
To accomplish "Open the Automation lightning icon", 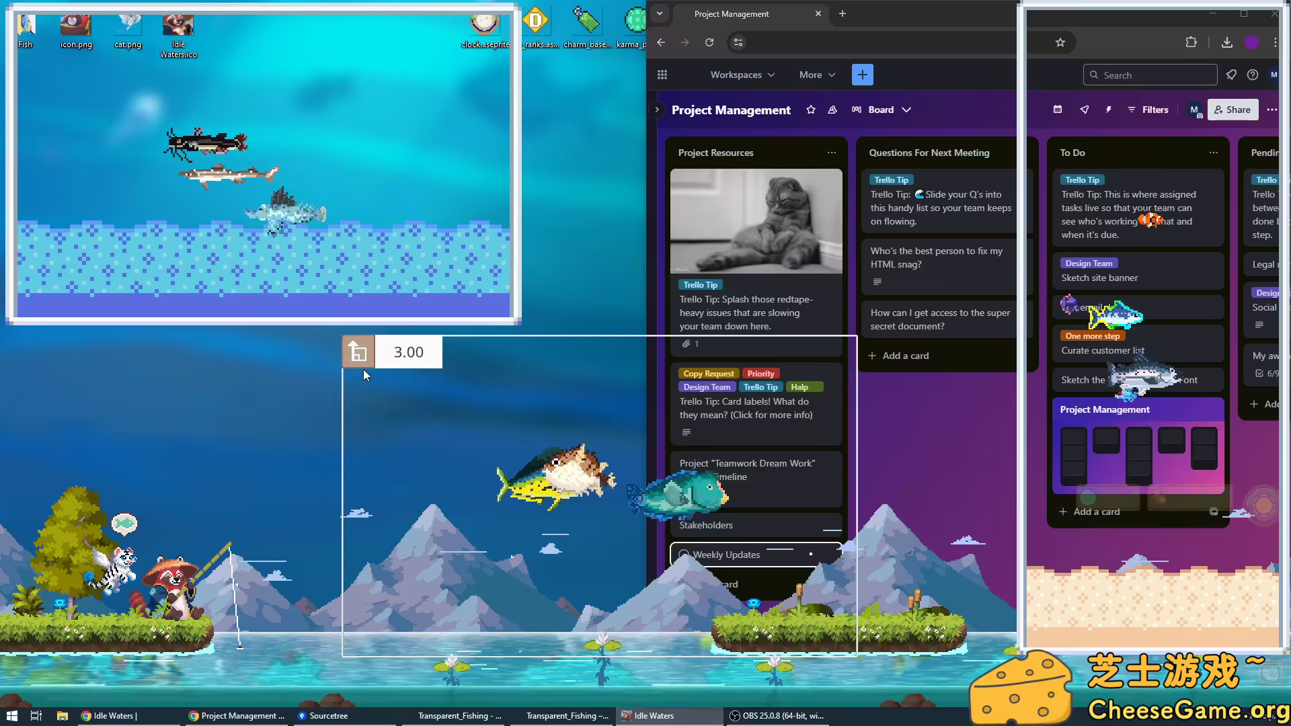I will click(x=1108, y=109).
